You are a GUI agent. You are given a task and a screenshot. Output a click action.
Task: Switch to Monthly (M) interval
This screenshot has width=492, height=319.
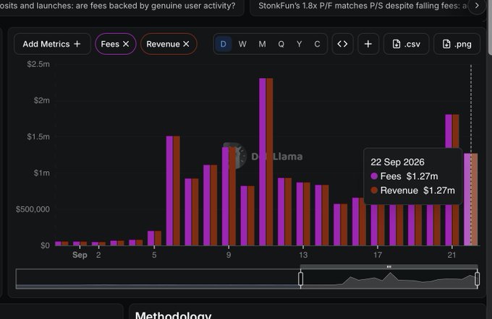(x=262, y=44)
